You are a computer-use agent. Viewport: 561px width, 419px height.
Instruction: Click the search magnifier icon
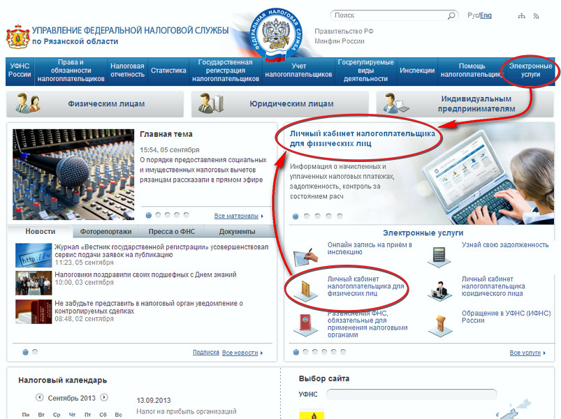[x=452, y=15]
